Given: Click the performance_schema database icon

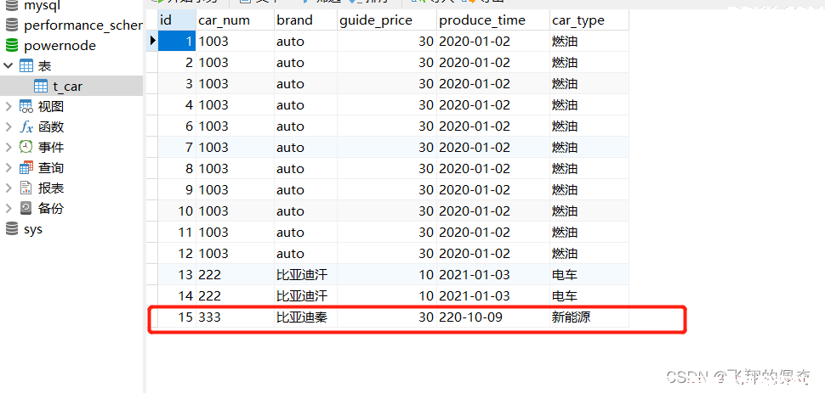Looking at the screenshot, I should pos(11,25).
